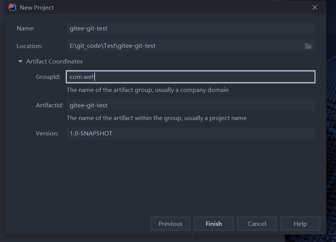Select the ArtifactId input field
336x242 pixels.
pos(191,105)
